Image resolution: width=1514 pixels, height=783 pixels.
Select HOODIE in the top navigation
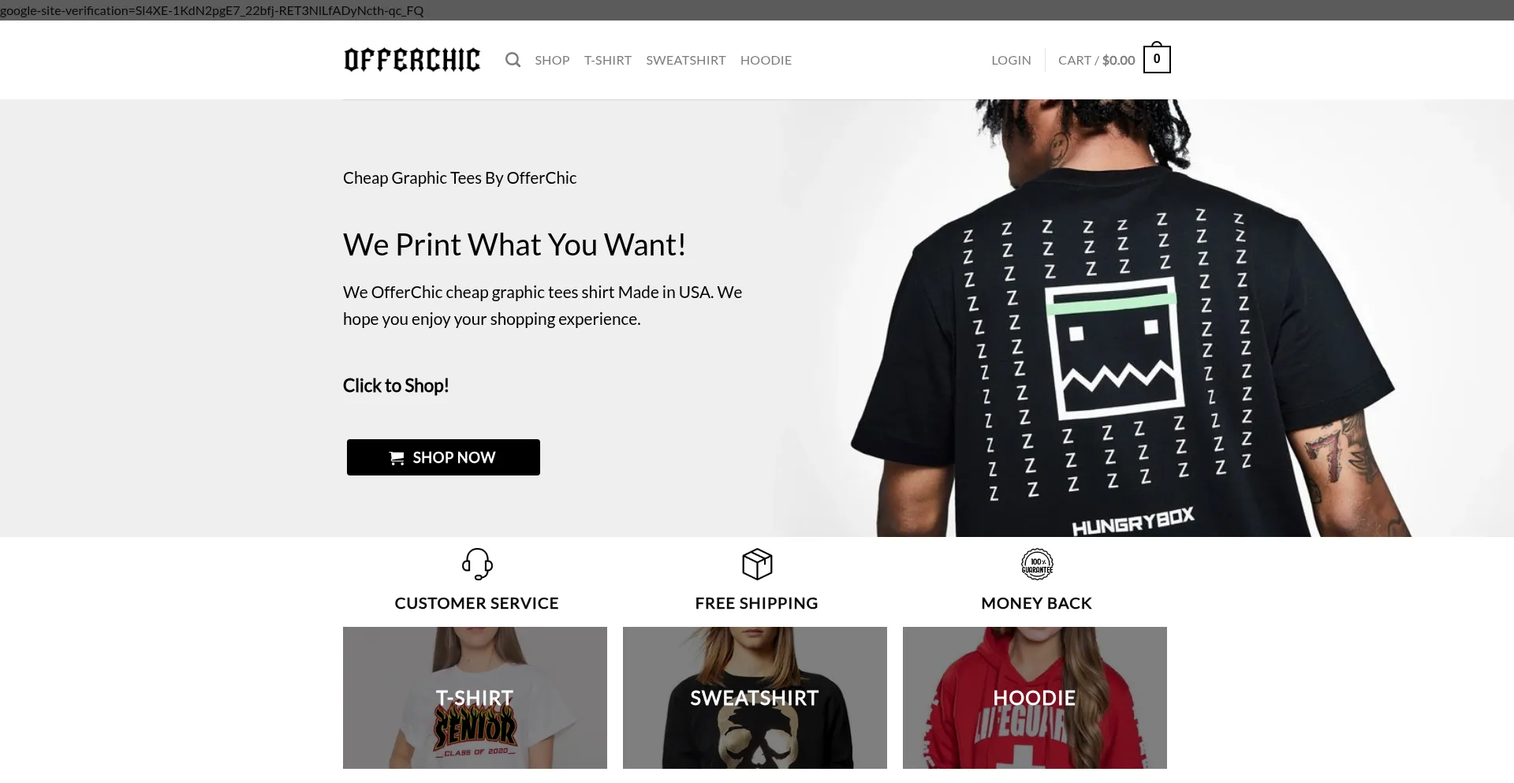coord(766,60)
